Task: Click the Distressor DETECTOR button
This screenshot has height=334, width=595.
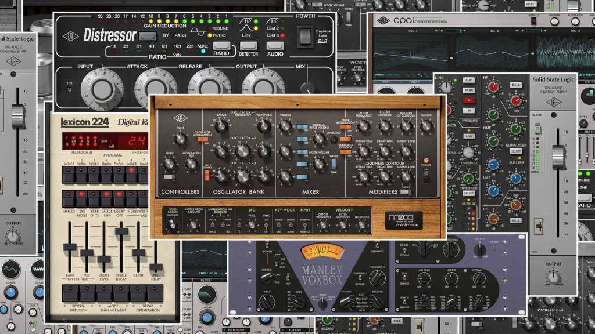Action: [248, 46]
